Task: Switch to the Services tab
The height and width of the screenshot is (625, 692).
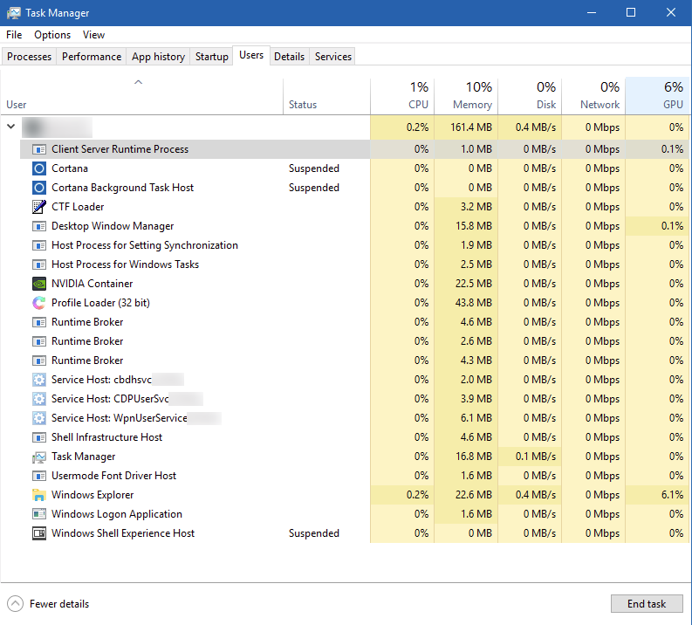Action: (333, 57)
